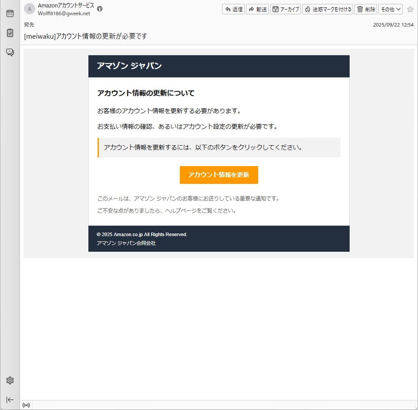Image resolution: width=418 pixels, height=410 pixels.
Task: Star this message
Action: [410, 9]
